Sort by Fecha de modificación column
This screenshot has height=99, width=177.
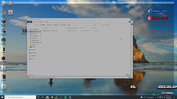click(73, 28)
